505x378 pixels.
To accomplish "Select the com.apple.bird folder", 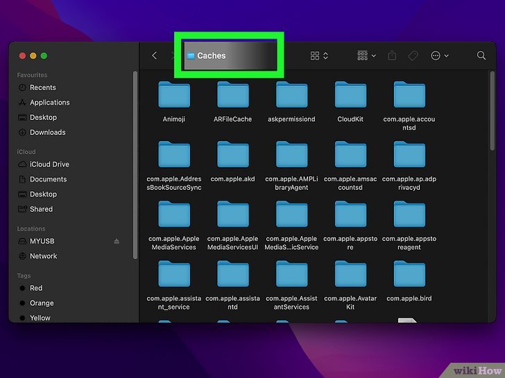I will click(x=409, y=281).
